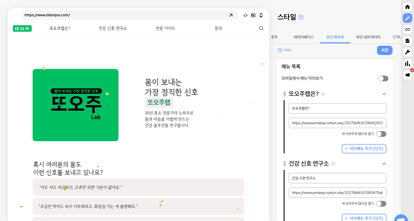414x221 pixels.
Task: Open the Notion icon in preview bar
Action: [253, 15]
